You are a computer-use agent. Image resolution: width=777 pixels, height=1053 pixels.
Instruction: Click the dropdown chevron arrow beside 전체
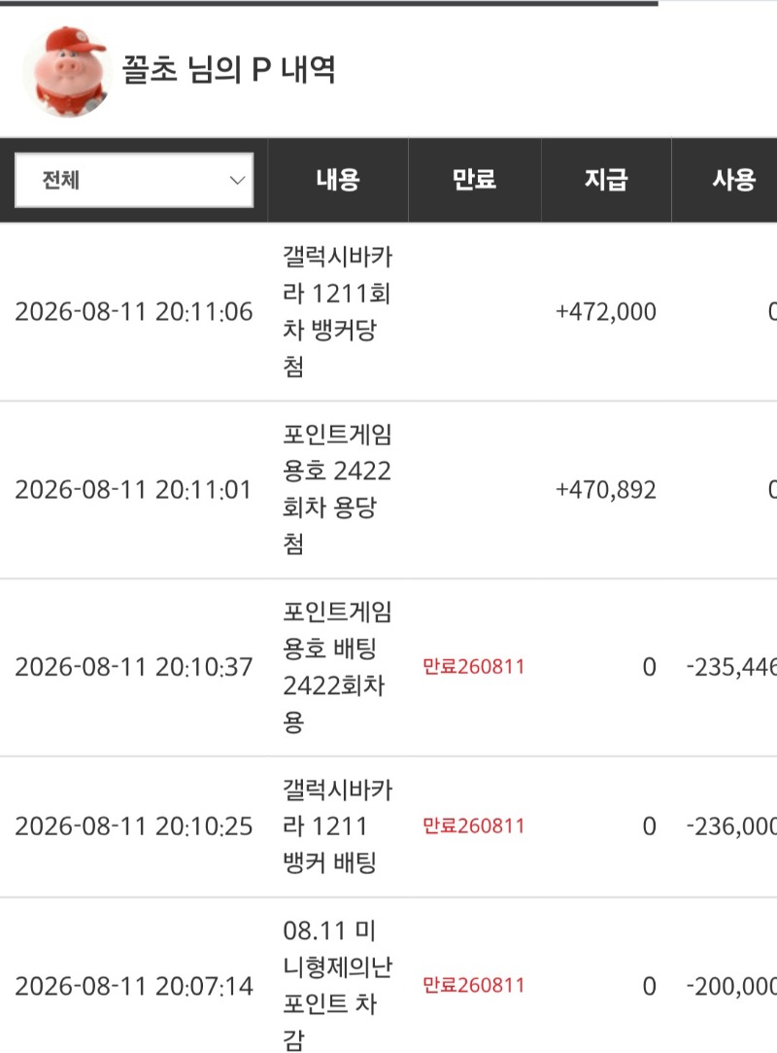coord(237,180)
